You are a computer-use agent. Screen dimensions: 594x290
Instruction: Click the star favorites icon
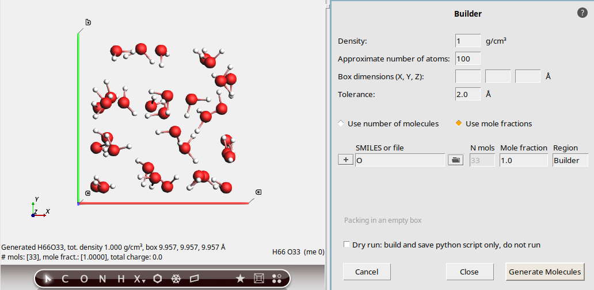(x=241, y=279)
